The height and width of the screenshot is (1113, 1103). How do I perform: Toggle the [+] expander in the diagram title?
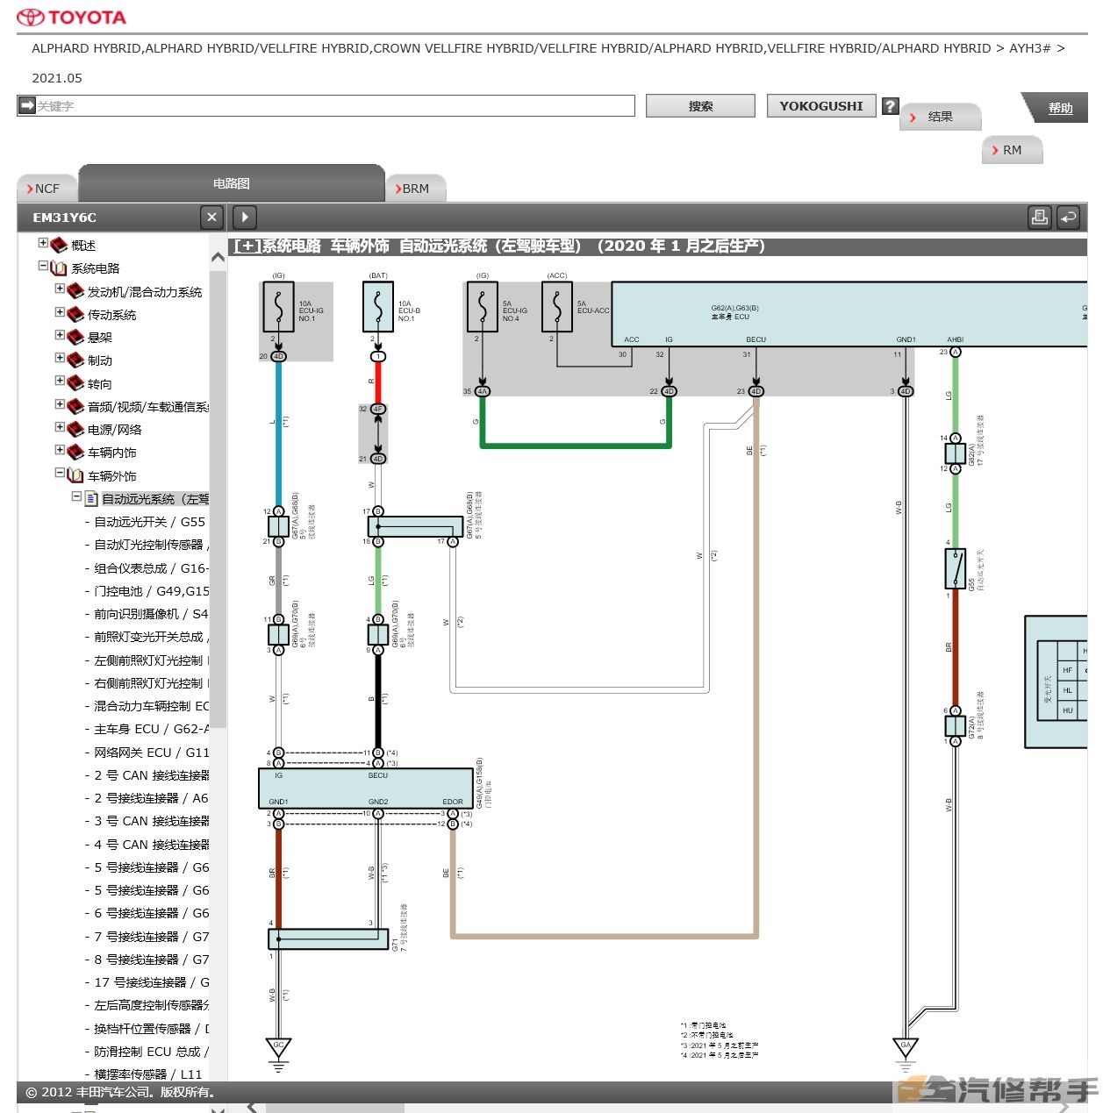246,246
